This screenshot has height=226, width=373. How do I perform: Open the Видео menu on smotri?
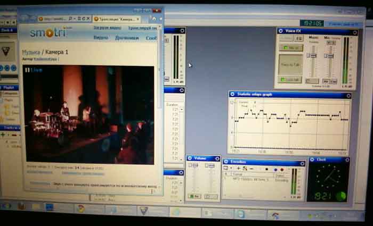tap(101, 38)
